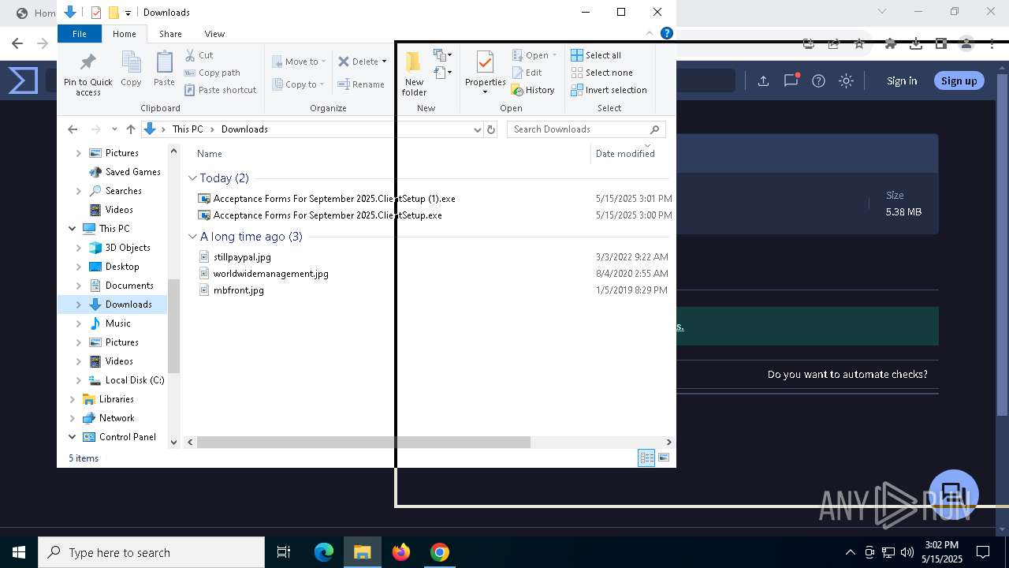
Task: Click the Copy ribbon icon
Action: point(131,62)
